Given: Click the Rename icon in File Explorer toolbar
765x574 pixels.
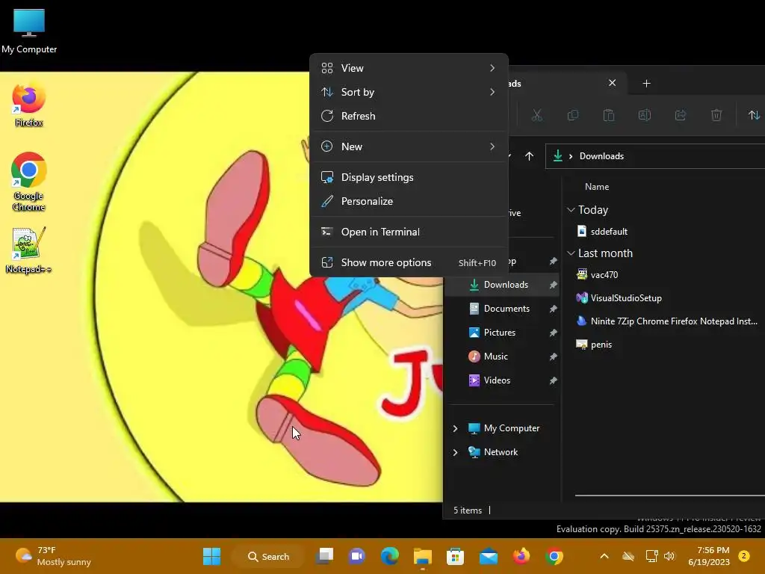Looking at the screenshot, I should 645,115.
